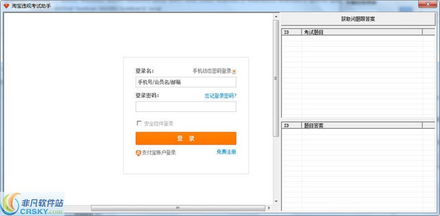Image resolution: width=440 pixels, height=216 pixels.
Task: Click the 题目答案 column header
Action: point(362,126)
